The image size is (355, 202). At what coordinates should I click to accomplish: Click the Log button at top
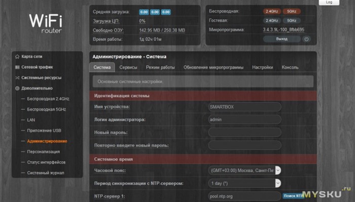(x=329, y=2)
